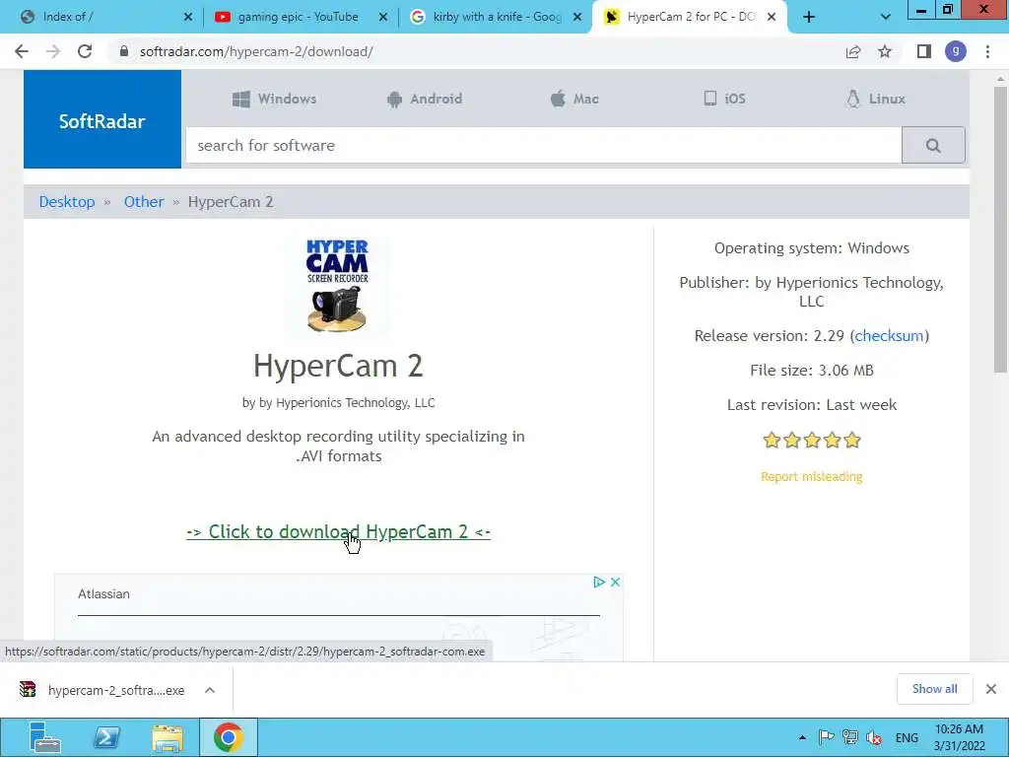1009x757 pixels.
Task: Open the Other breadcrumb link
Action: pos(144,201)
